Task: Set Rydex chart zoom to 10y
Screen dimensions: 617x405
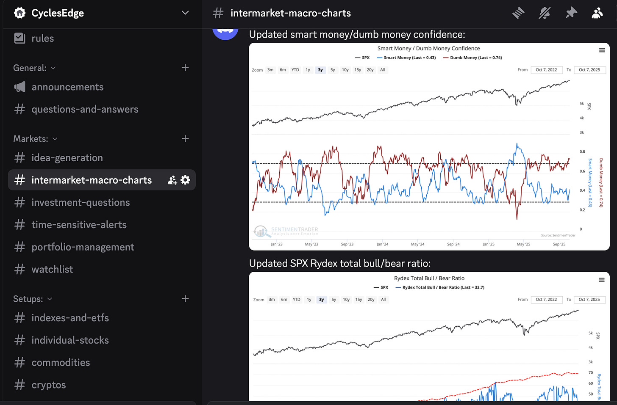Action: [x=346, y=300]
